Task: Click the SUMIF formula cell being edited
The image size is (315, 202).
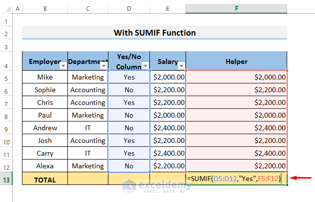Action: click(236, 179)
